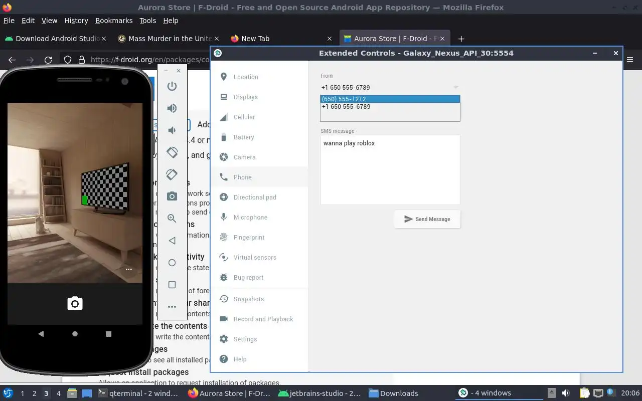Select Displays in the sidebar

[259, 97]
